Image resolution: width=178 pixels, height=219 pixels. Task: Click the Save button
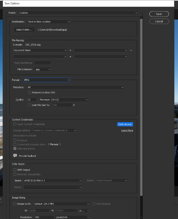click(159, 14)
